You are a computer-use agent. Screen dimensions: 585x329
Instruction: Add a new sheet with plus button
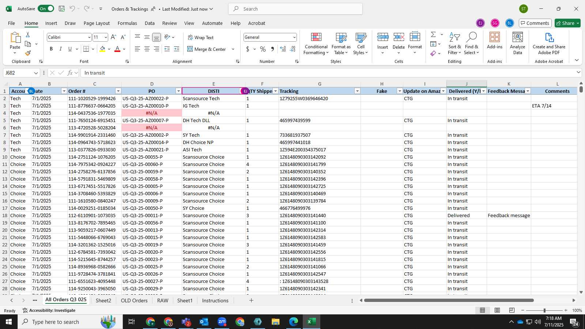pyautogui.click(x=251, y=300)
